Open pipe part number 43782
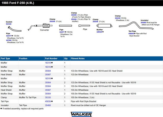 (x=9, y=40)
